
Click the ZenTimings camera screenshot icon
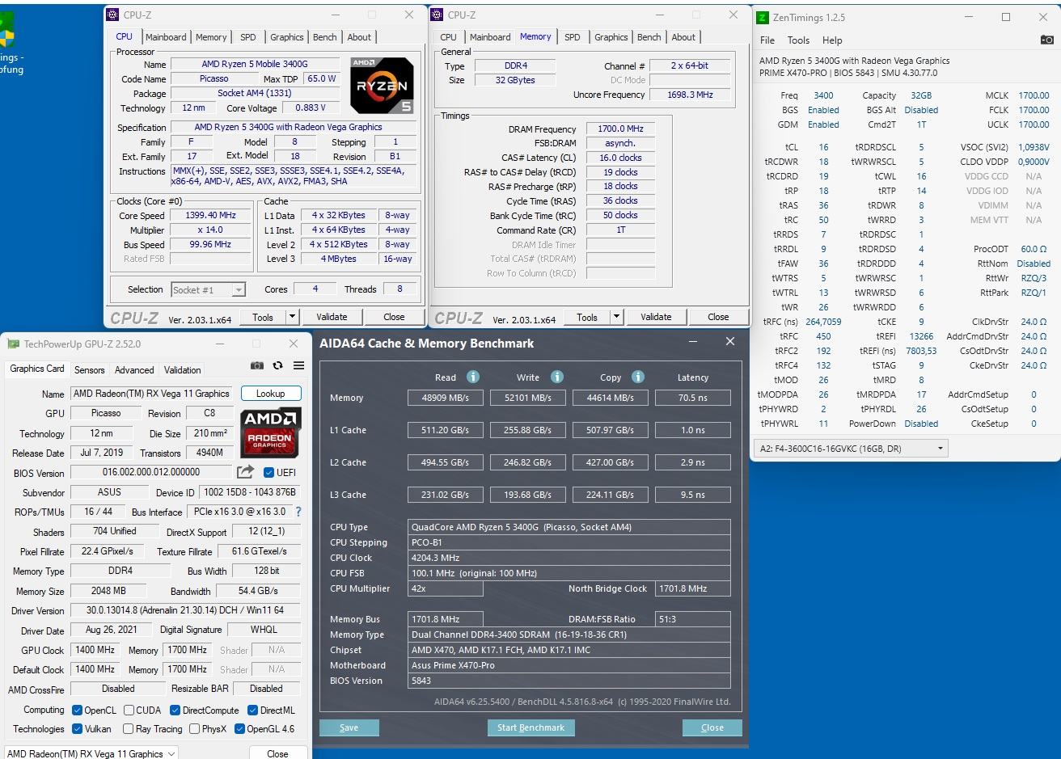1046,40
